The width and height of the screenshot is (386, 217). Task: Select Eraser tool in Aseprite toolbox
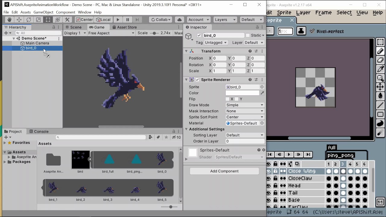click(380, 60)
